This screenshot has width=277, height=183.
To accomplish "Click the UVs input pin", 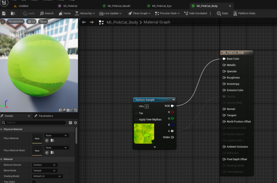I will coord(136,106).
